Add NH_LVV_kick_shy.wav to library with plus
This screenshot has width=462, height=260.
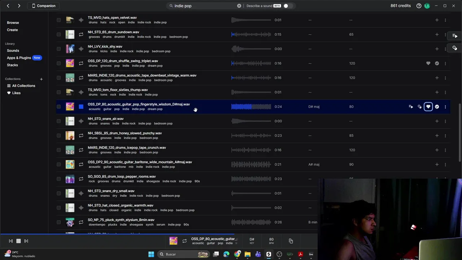coord(437,49)
